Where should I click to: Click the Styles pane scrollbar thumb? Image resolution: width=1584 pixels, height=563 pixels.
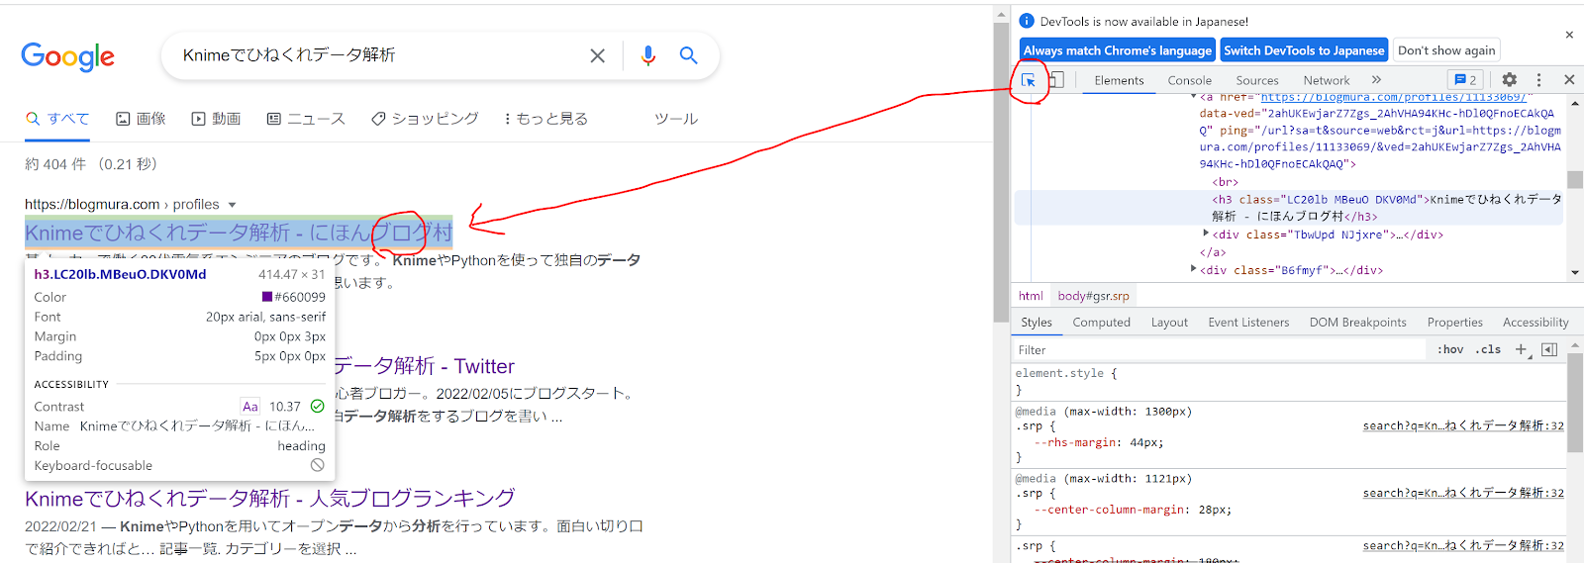pos(1575,403)
